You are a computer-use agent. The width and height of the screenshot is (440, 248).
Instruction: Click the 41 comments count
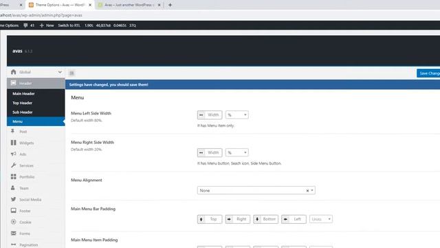32,25
